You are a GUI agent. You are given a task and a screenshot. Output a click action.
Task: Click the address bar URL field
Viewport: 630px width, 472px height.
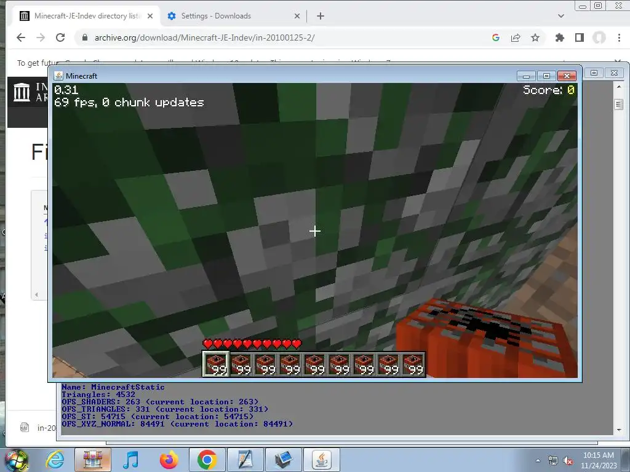click(281, 37)
